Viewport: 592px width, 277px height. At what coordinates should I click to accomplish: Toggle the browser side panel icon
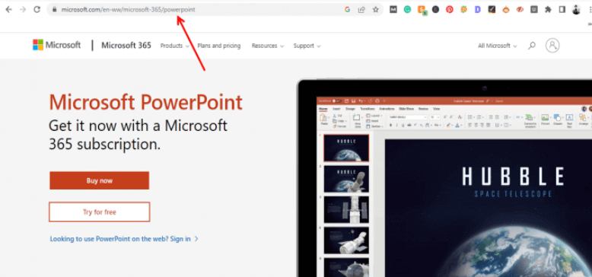562,10
